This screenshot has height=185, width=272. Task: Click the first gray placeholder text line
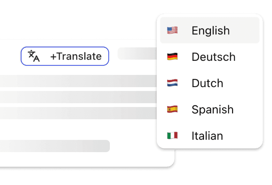pyautogui.click(x=77, y=81)
